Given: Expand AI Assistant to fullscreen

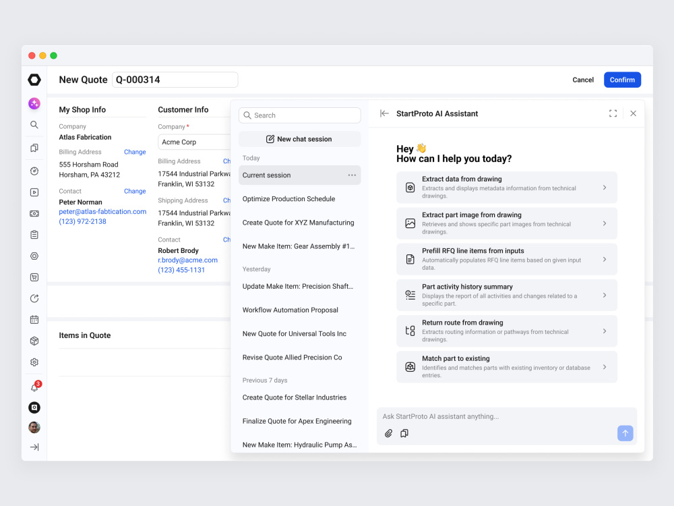Looking at the screenshot, I should click(613, 113).
